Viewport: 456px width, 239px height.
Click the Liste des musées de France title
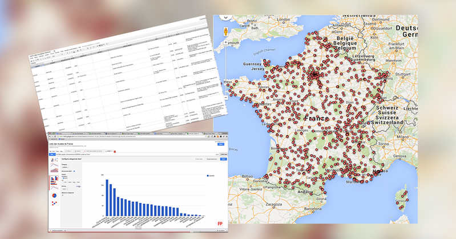[61, 144]
